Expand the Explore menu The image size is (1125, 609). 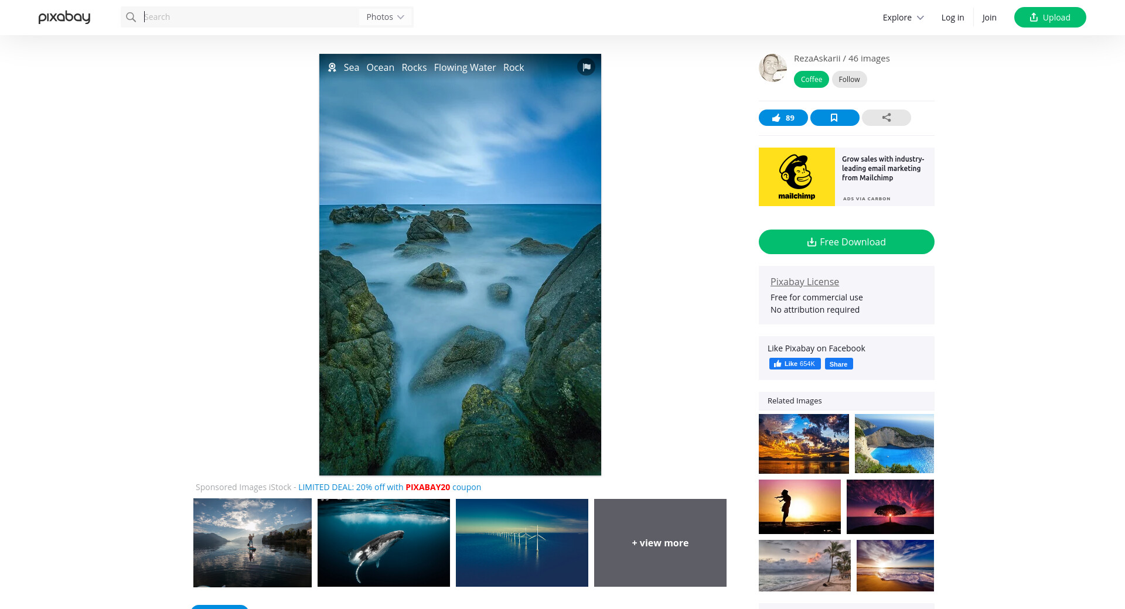[x=903, y=18]
